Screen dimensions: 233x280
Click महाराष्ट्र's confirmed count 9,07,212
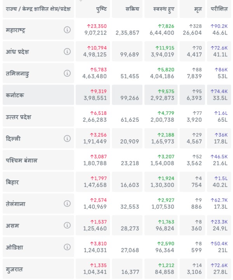pyautogui.click(x=95, y=33)
